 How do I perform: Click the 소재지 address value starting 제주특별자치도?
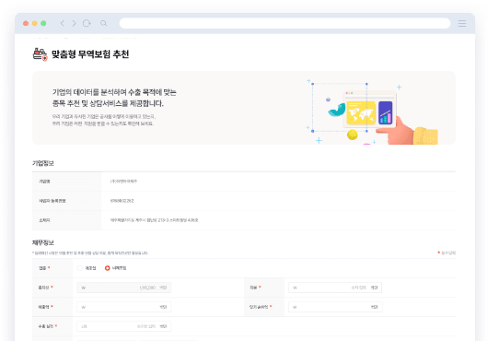[x=154, y=220]
